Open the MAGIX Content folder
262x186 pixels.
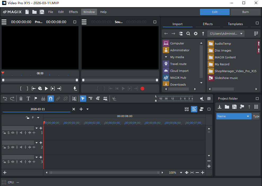[225, 57]
